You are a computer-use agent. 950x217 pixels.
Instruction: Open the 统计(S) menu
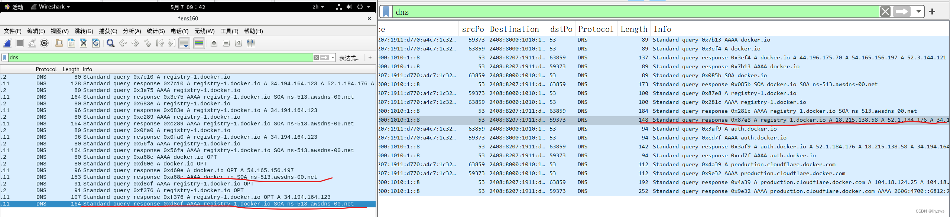coord(156,31)
